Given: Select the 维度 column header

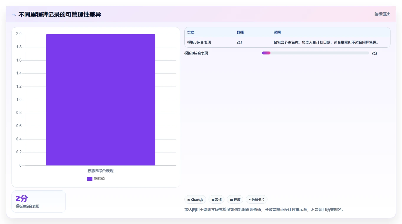Looking at the screenshot, I should click(x=191, y=32).
